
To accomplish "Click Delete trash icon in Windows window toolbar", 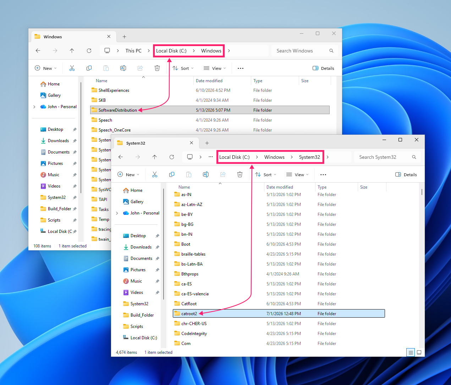I will [157, 68].
